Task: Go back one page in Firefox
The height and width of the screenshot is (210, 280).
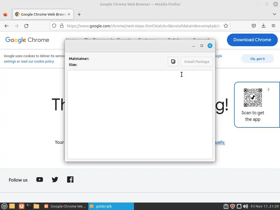Action: (x=7, y=26)
